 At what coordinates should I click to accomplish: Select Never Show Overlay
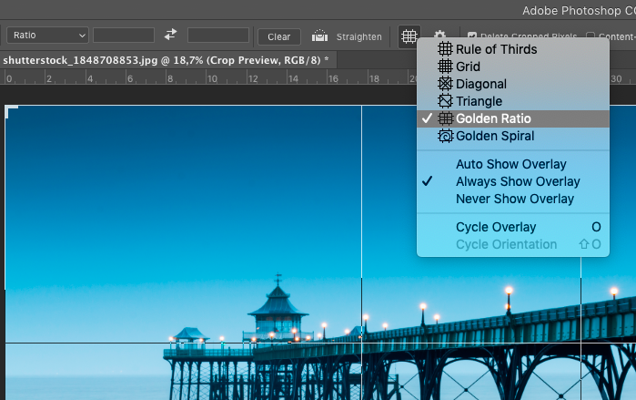pyautogui.click(x=514, y=199)
